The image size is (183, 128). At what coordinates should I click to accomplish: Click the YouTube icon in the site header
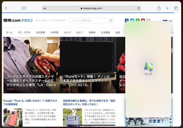[143, 20]
